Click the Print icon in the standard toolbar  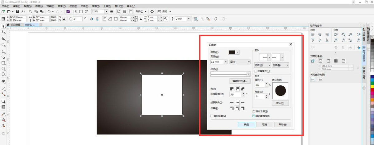click(23, 11)
